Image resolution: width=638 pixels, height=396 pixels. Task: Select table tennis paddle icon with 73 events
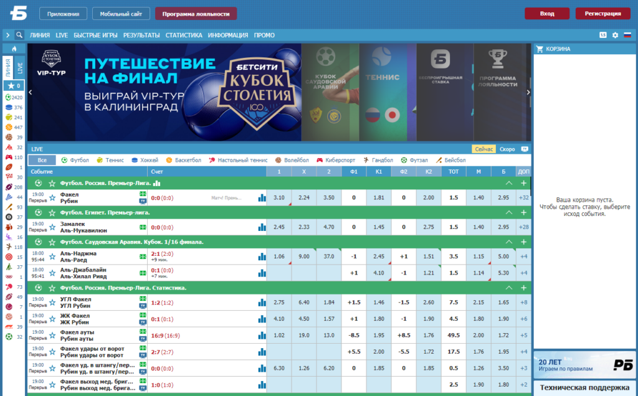pos(9,286)
